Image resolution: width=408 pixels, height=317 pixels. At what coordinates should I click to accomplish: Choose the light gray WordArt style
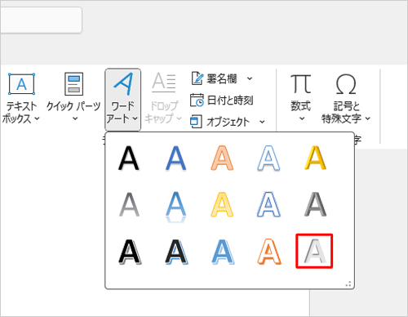point(314,251)
